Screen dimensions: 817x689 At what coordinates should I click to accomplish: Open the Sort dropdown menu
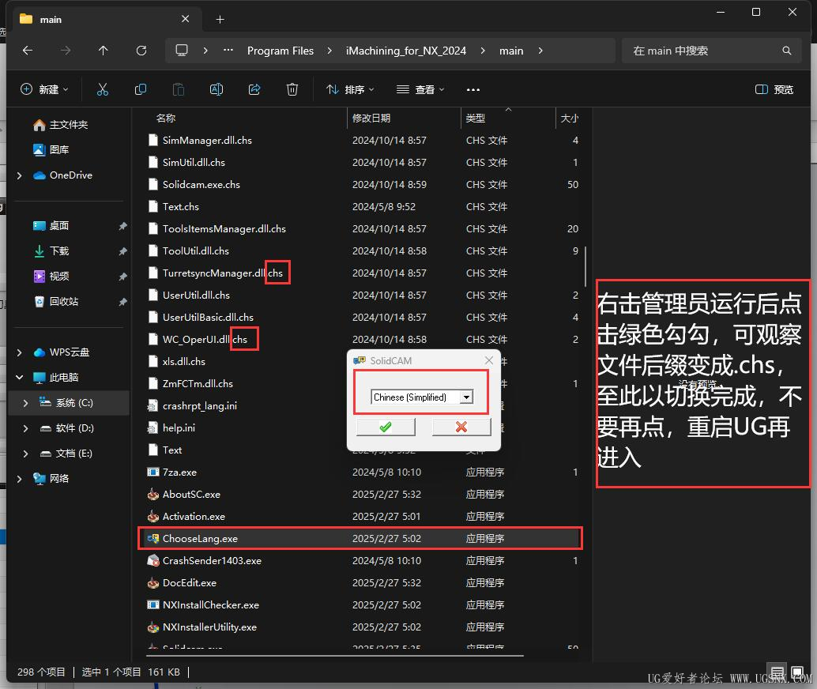[x=350, y=89]
